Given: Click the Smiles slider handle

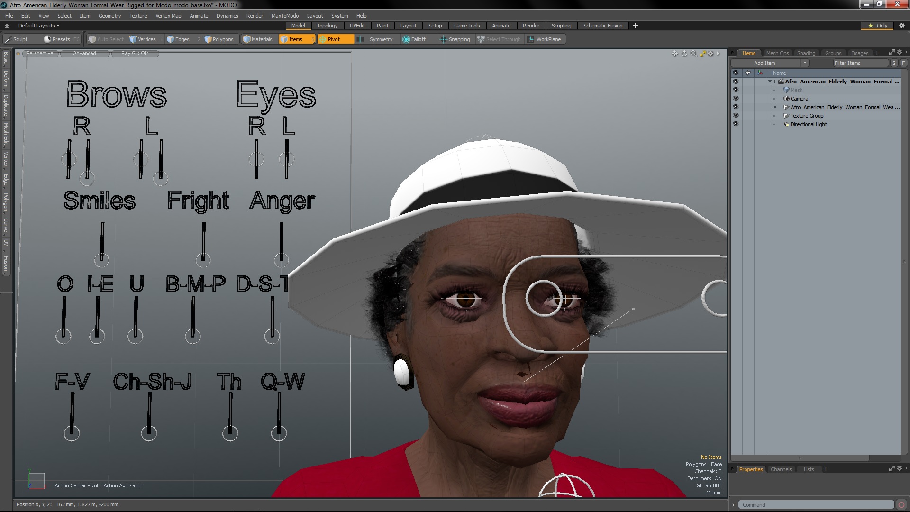Looking at the screenshot, I should click(101, 259).
